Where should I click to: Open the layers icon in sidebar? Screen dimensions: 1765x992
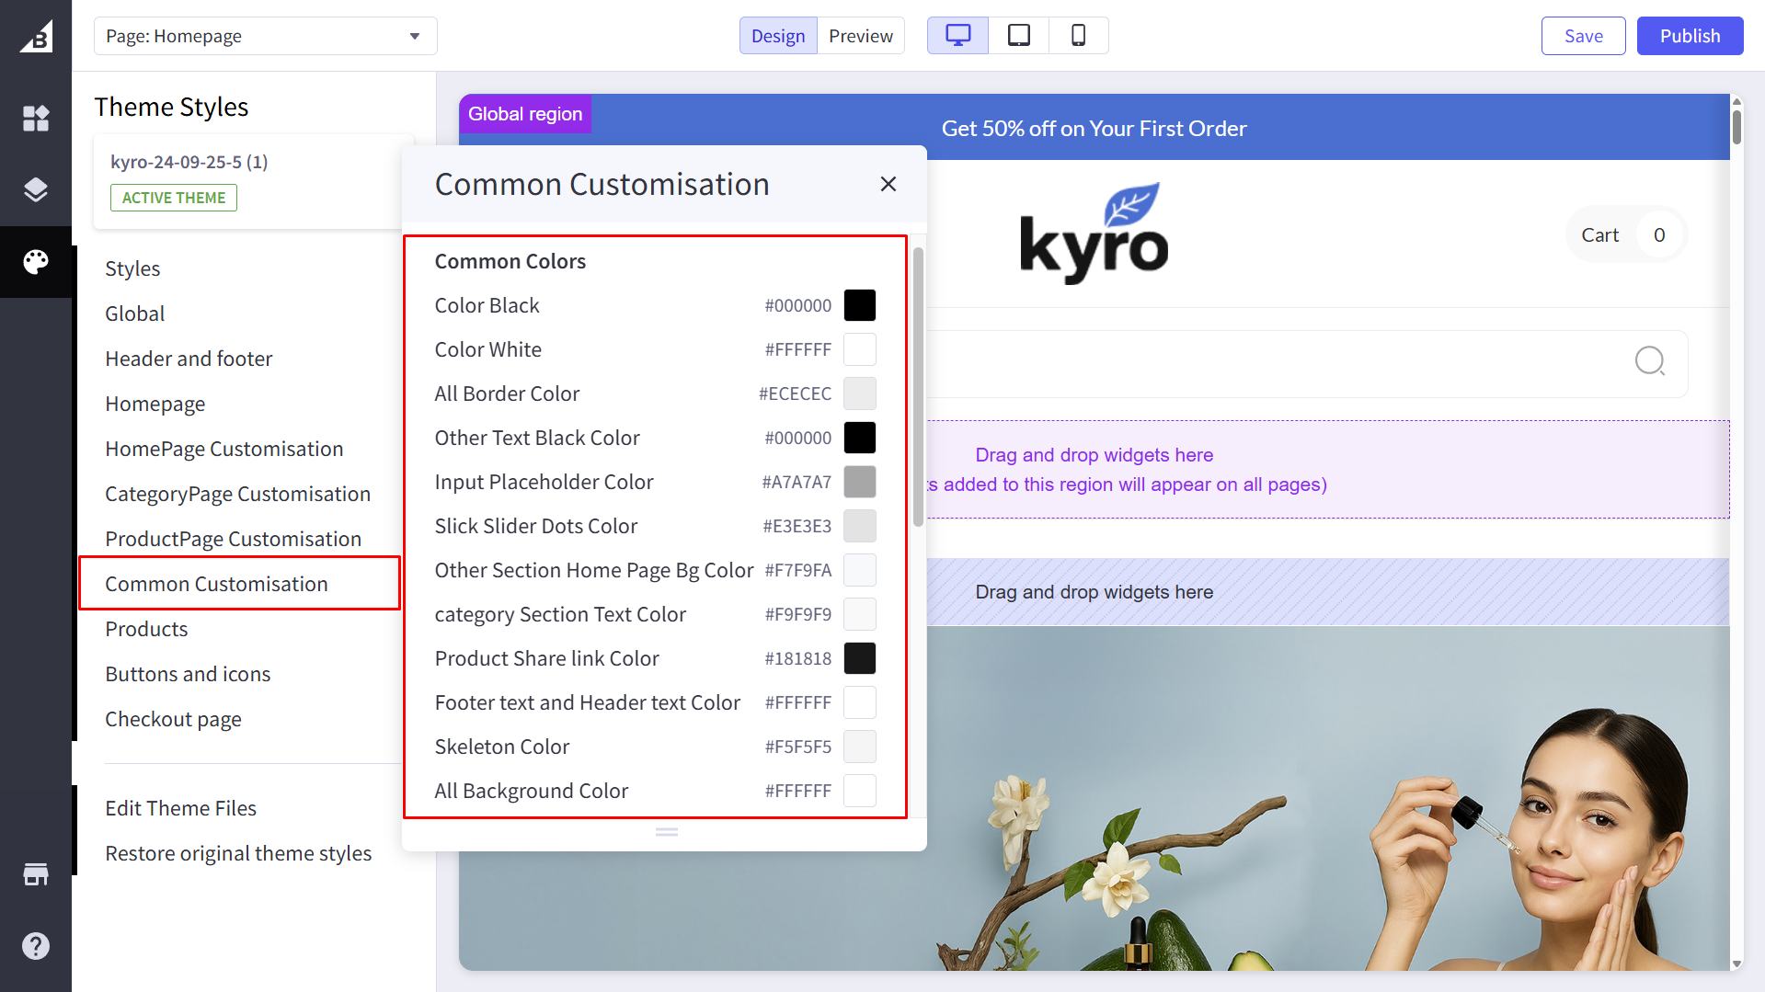(36, 190)
